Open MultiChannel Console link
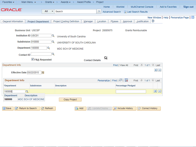The height and width of the screenshot is (147, 196). point(142,7)
